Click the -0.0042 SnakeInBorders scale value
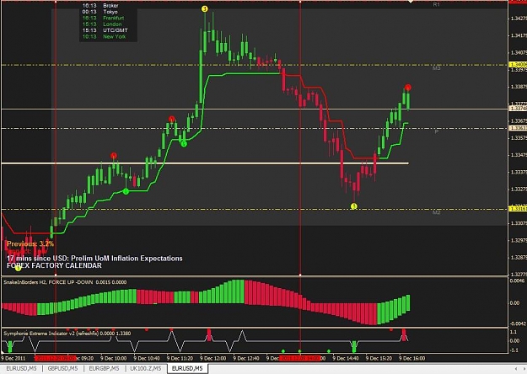Viewport: 527px width, 374px height. pos(517,323)
